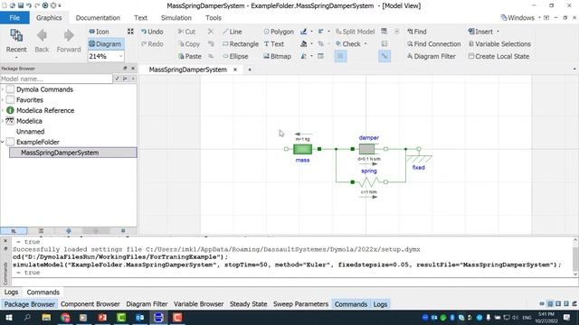Click the fit-to-window icon beside Icon
Screen dimensions: 579x325
tap(130, 32)
